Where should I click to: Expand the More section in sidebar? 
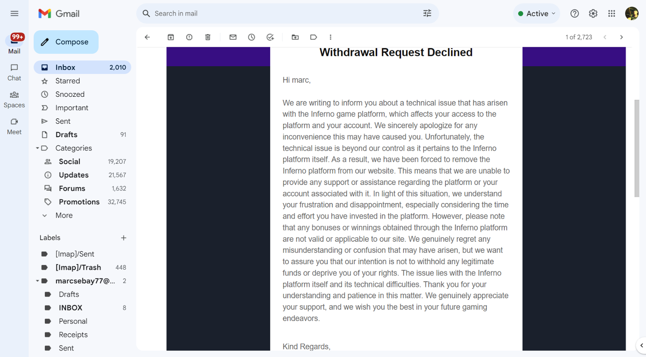64,215
